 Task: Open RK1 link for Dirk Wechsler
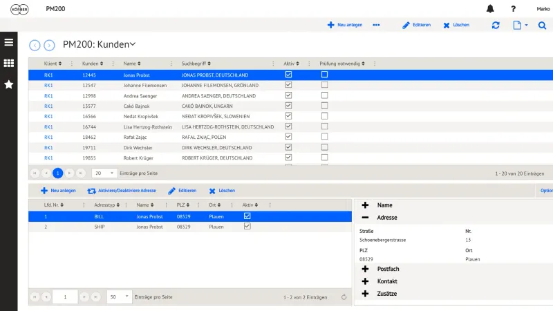[x=48, y=148]
